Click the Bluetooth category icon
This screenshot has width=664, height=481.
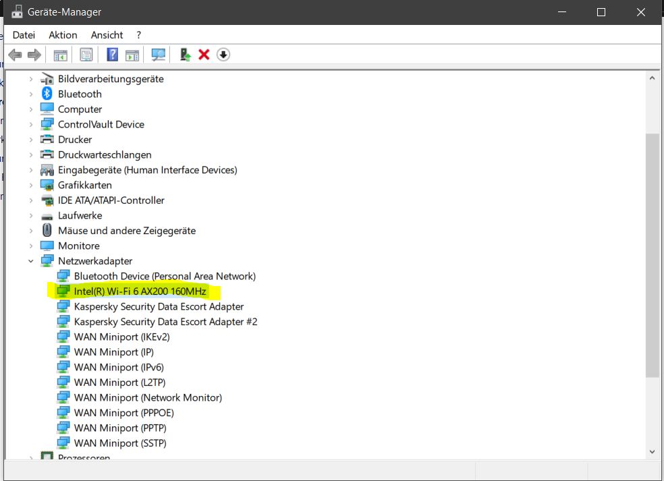pos(47,94)
